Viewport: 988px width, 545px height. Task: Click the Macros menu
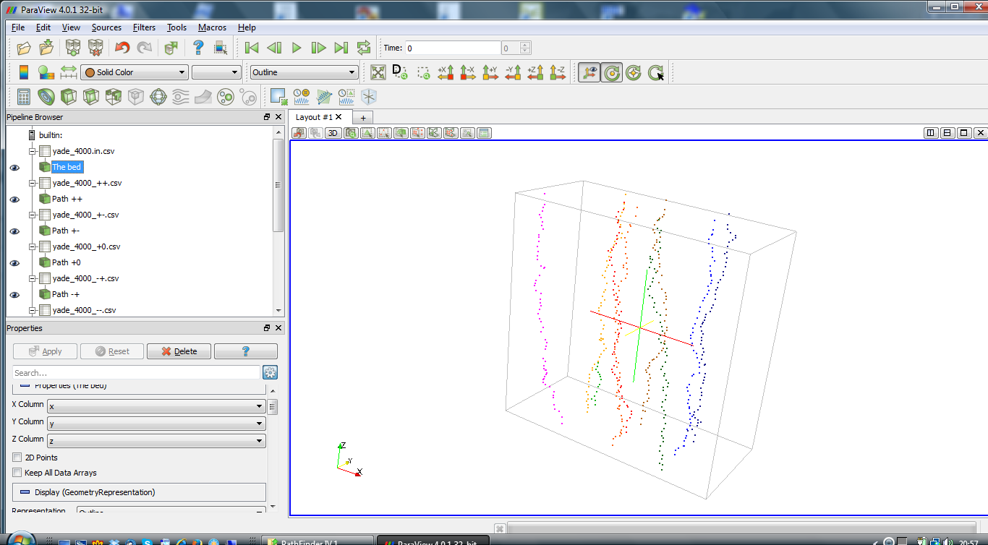click(x=211, y=27)
